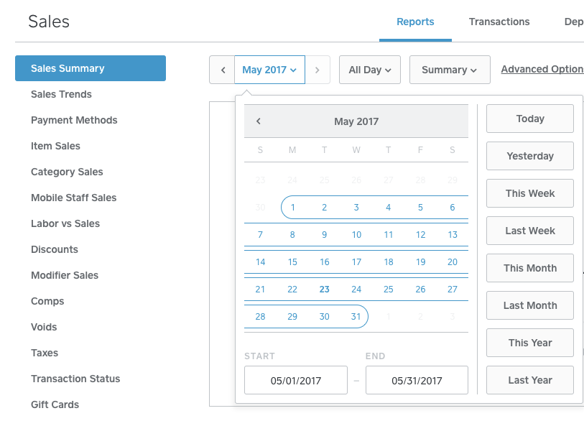
Task: Select May 23 in the calendar
Action: coord(325,290)
